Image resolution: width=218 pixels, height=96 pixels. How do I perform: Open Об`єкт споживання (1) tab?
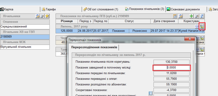click(103, 9)
